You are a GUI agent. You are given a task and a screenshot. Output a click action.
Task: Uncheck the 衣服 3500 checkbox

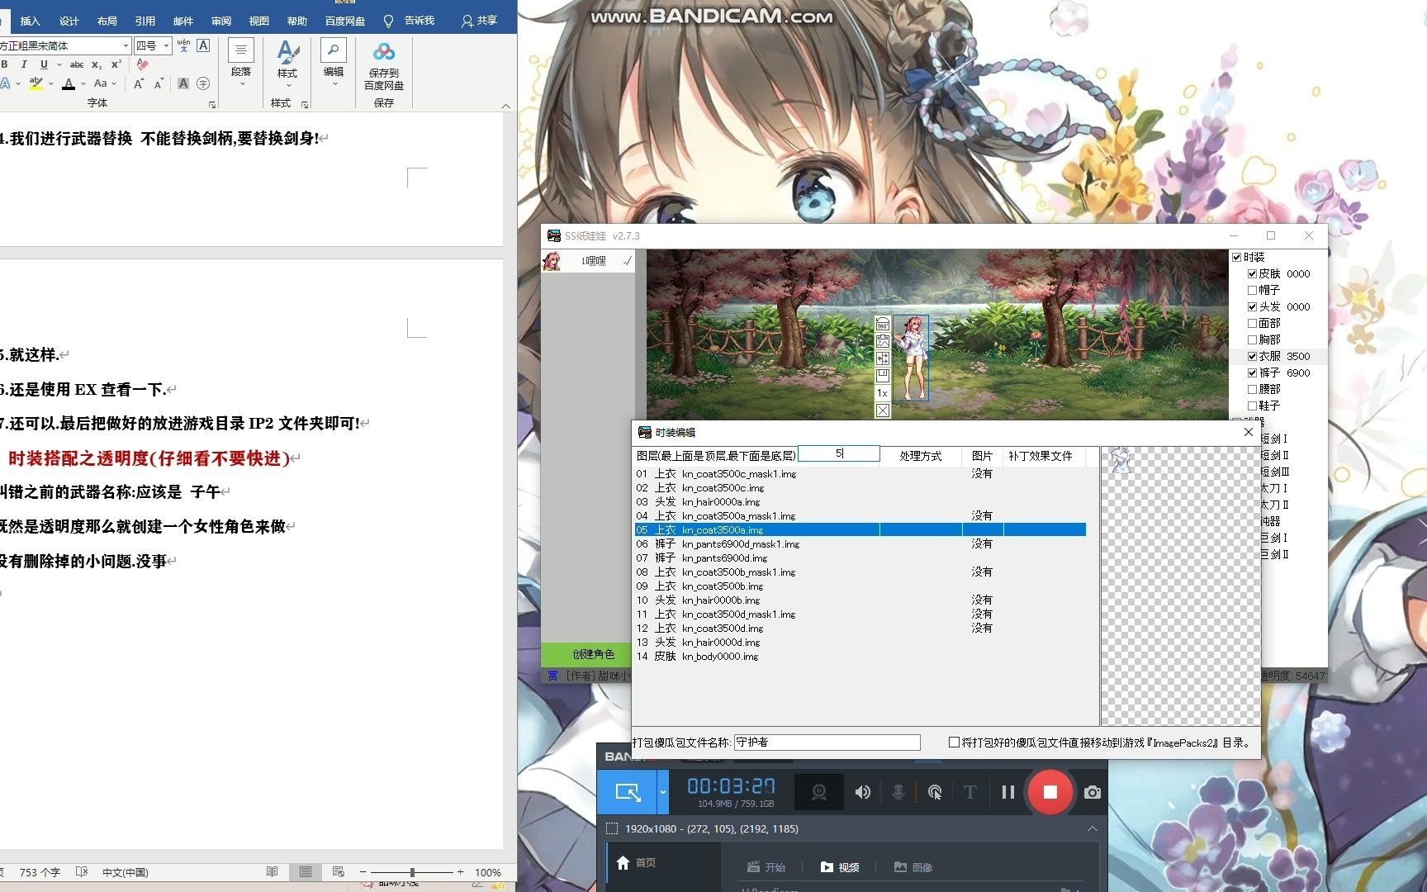click(x=1252, y=356)
